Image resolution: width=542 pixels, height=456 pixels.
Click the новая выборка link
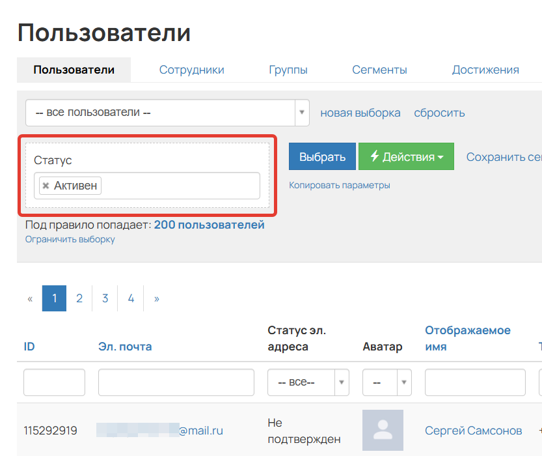point(360,112)
